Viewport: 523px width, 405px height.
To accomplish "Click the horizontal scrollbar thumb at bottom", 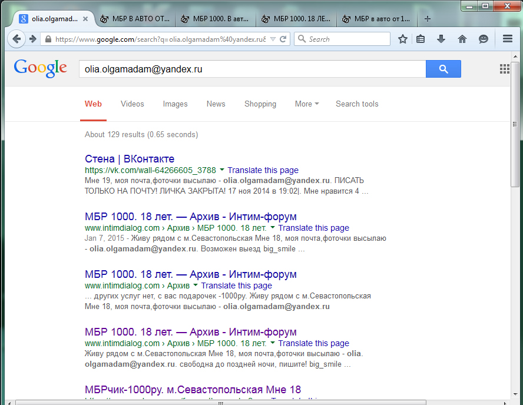I will (221, 403).
